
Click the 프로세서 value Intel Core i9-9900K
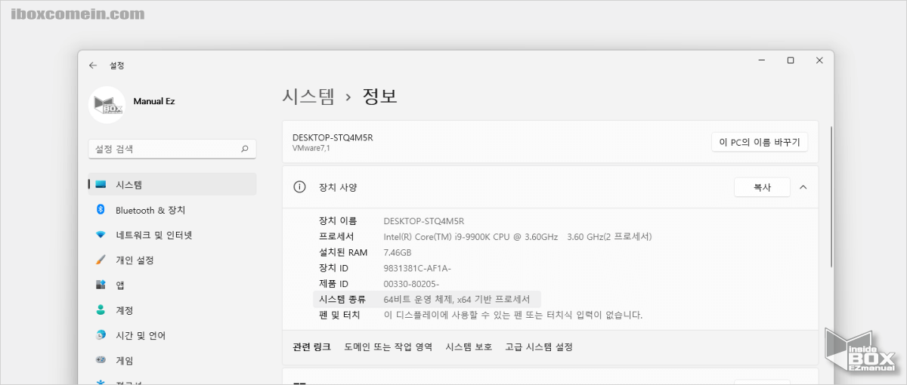tap(518, 237)
